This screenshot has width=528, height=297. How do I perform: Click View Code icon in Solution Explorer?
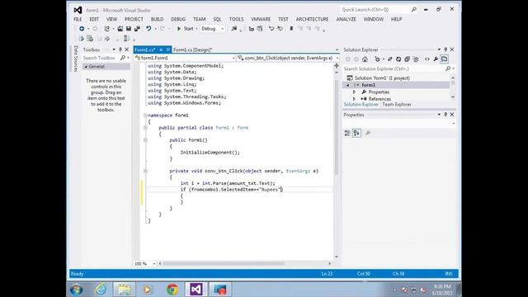(427, 59)
